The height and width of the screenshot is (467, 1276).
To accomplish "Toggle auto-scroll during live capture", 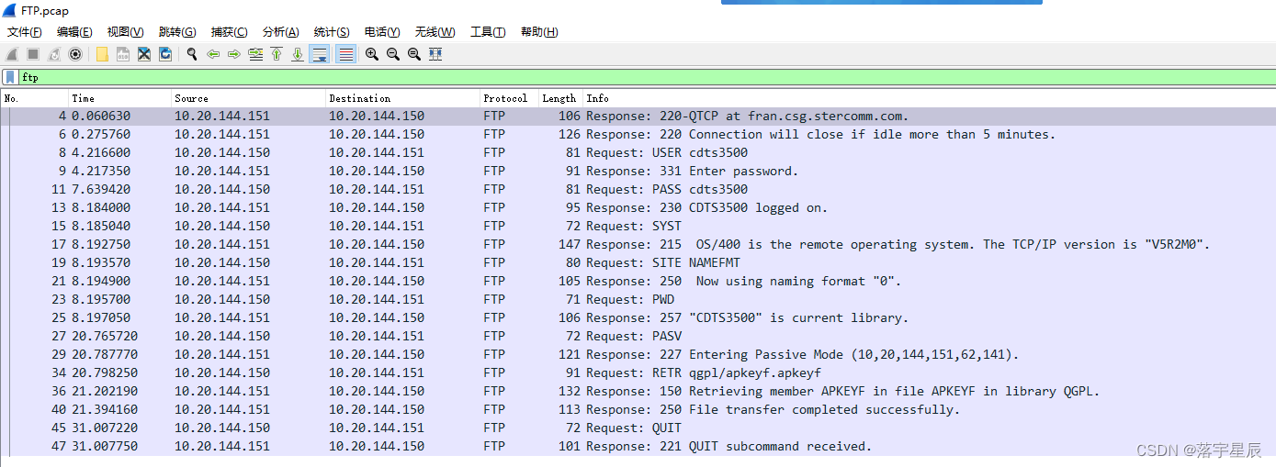I will click(320, 54).
